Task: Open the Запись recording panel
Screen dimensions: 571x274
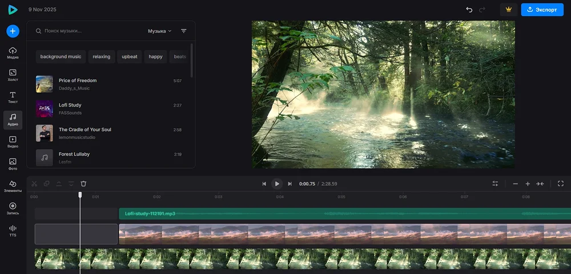Action: click(x=13, y=208)
